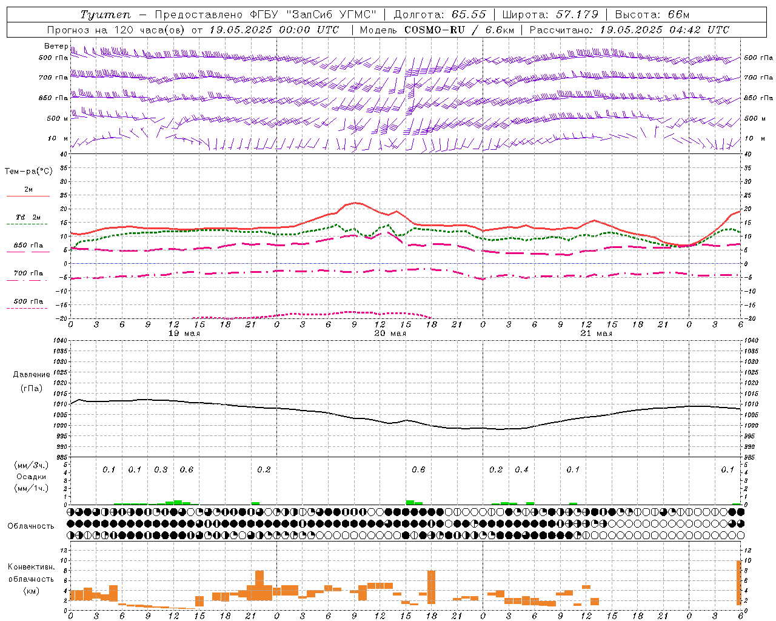Click the "Давление" pressure panel label
Image resolution: width=776 pixels, height=621 pixels.
(32, 375)
